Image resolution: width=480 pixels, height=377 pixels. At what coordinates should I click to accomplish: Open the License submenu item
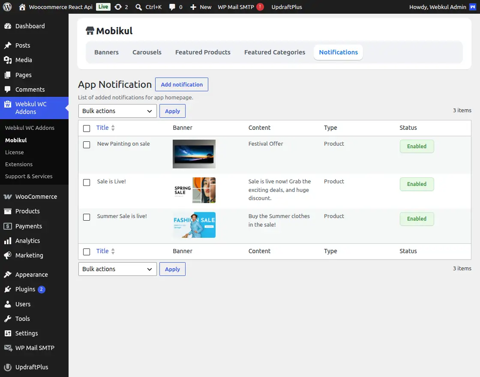pyautogui.click(x=15, y=152)
